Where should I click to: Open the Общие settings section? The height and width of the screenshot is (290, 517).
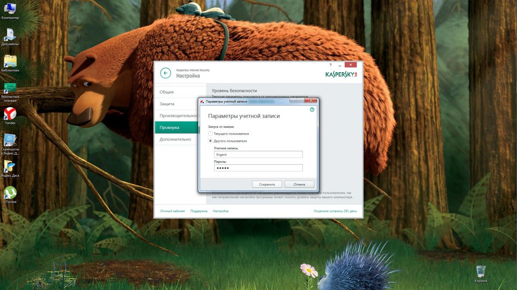[180, 92]
